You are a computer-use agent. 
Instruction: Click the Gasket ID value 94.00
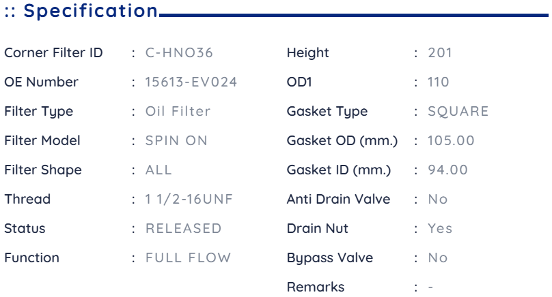click(x=447, y=170)
